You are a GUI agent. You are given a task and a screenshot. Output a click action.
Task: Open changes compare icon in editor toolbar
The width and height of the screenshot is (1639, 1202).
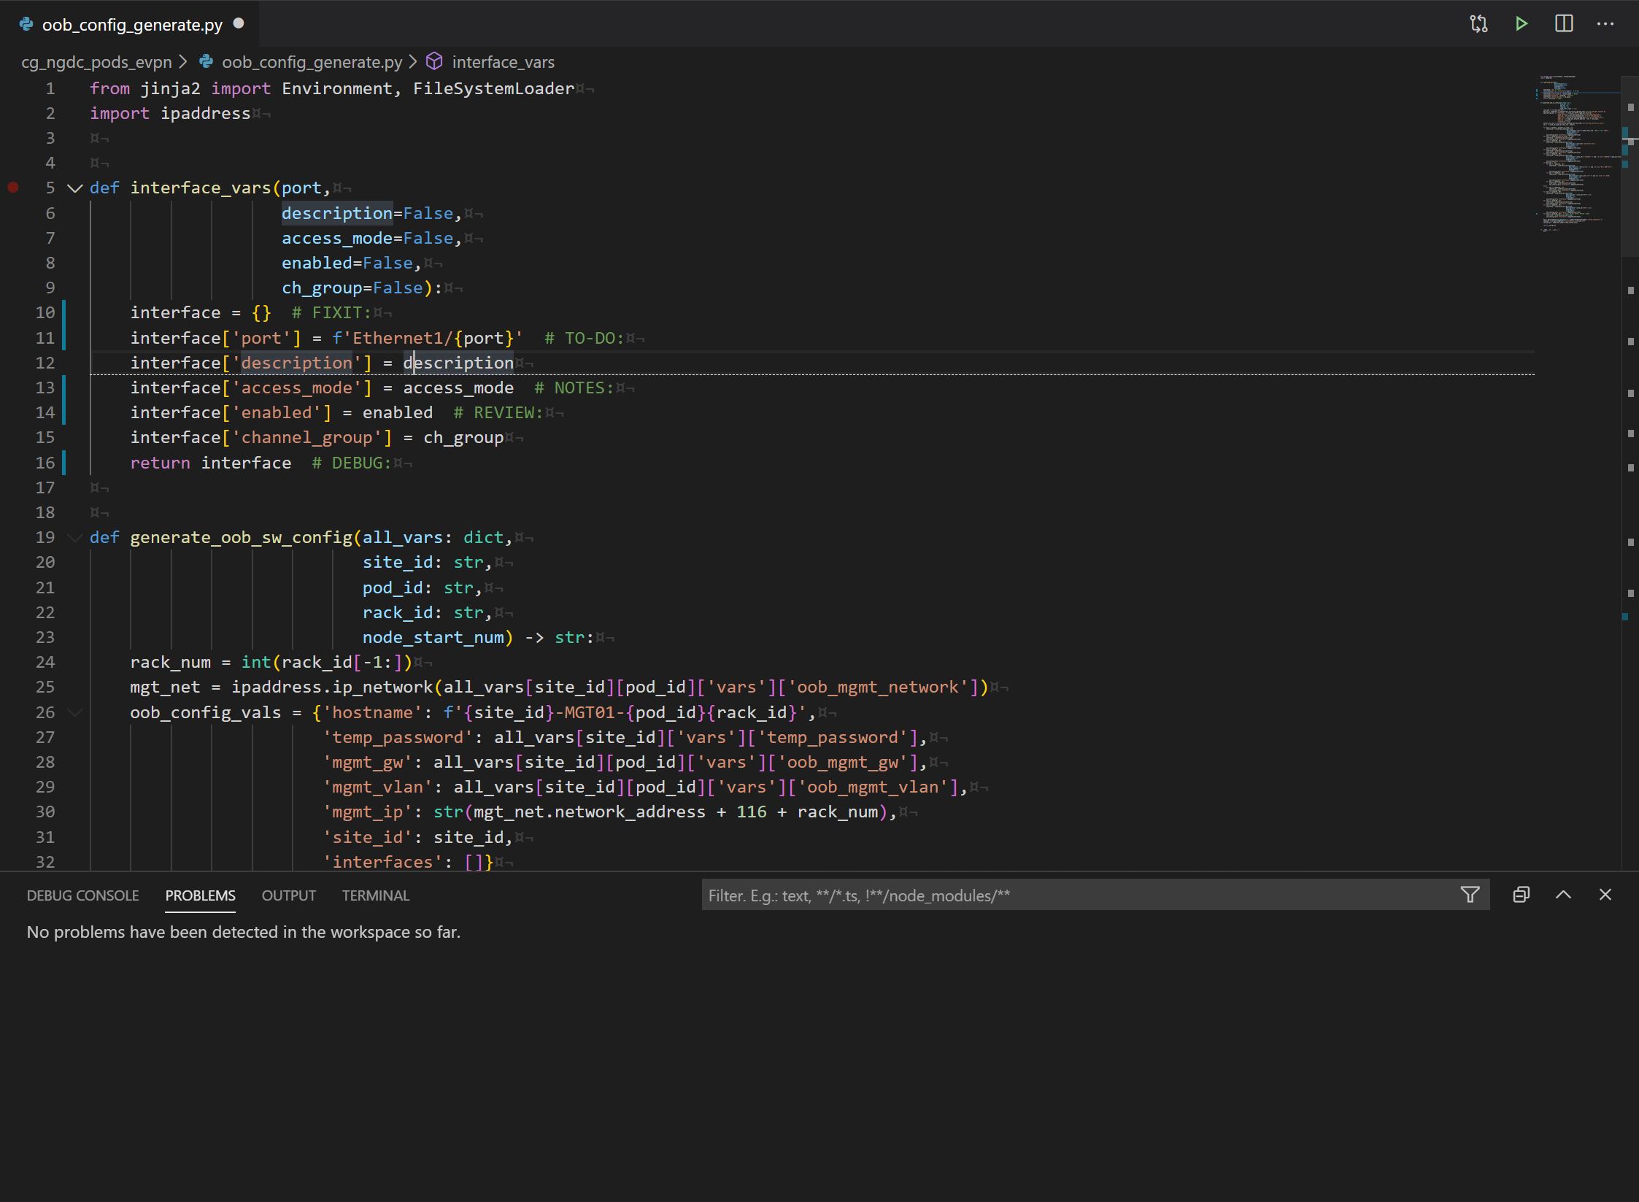pos(1478,24)
